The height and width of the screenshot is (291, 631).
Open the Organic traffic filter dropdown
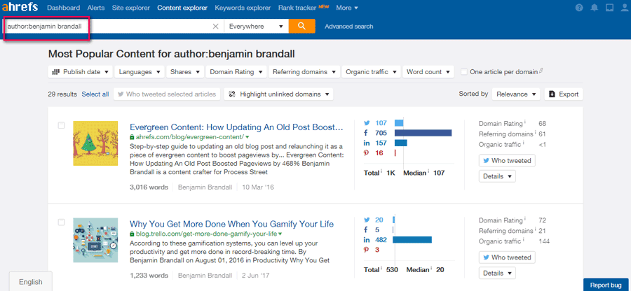371,72
